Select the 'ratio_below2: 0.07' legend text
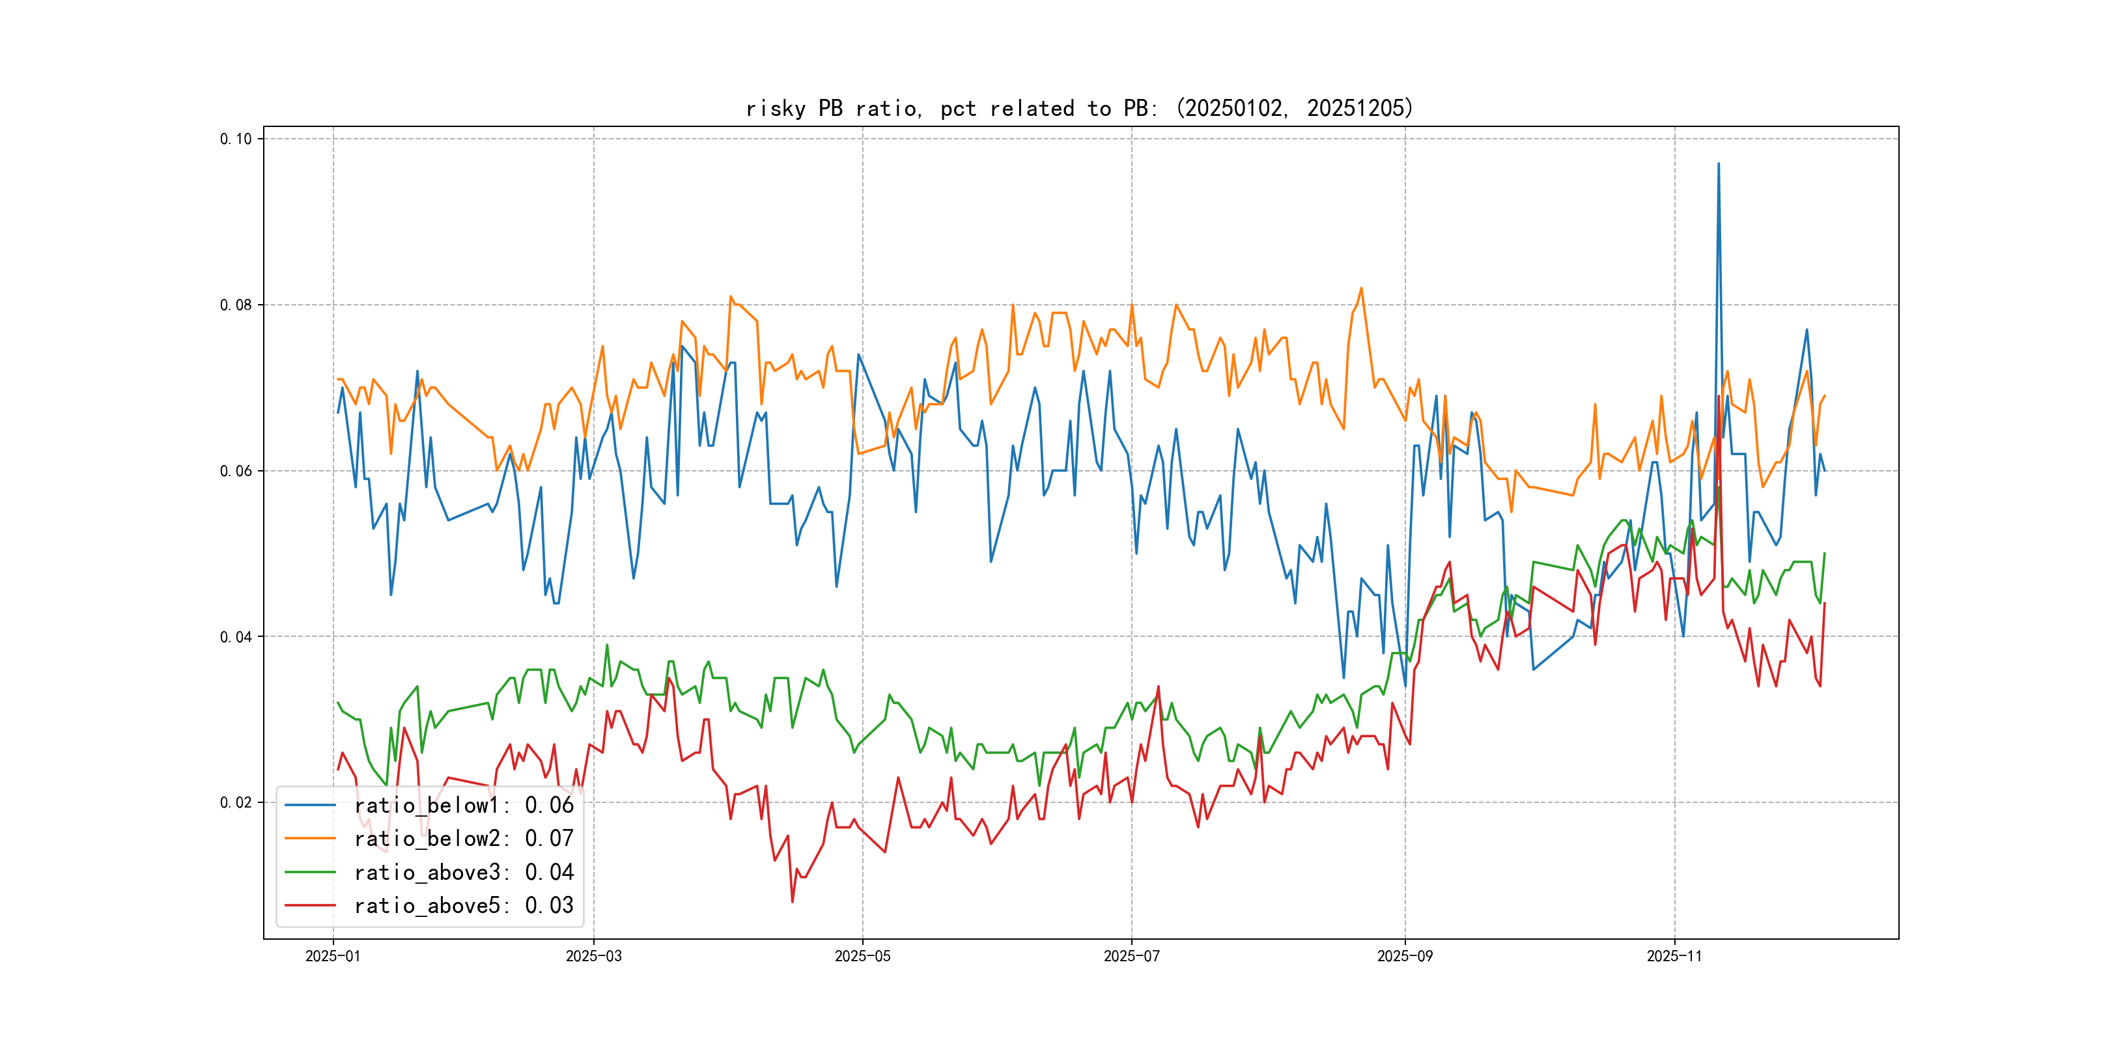Screen dimensions: 2110x1055 [x=464, y=839]
